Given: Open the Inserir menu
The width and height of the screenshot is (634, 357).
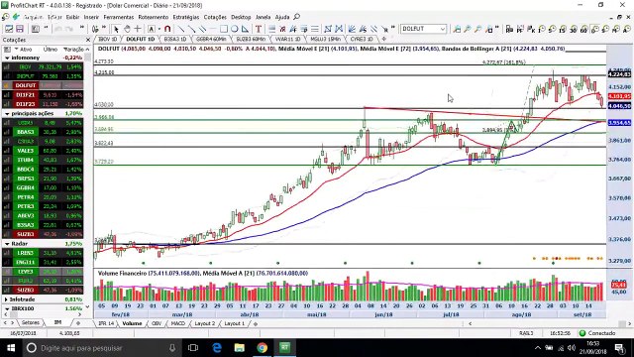Looking at the screenshot, I should (x=91, y=17).
